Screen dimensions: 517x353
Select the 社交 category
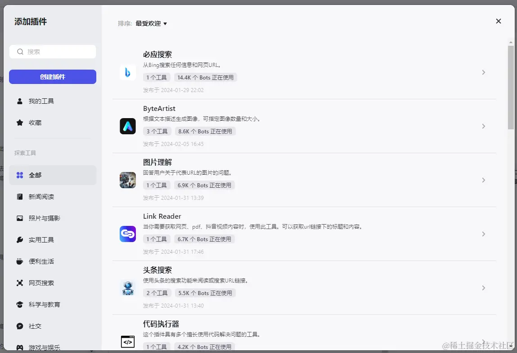pos(53,326)
